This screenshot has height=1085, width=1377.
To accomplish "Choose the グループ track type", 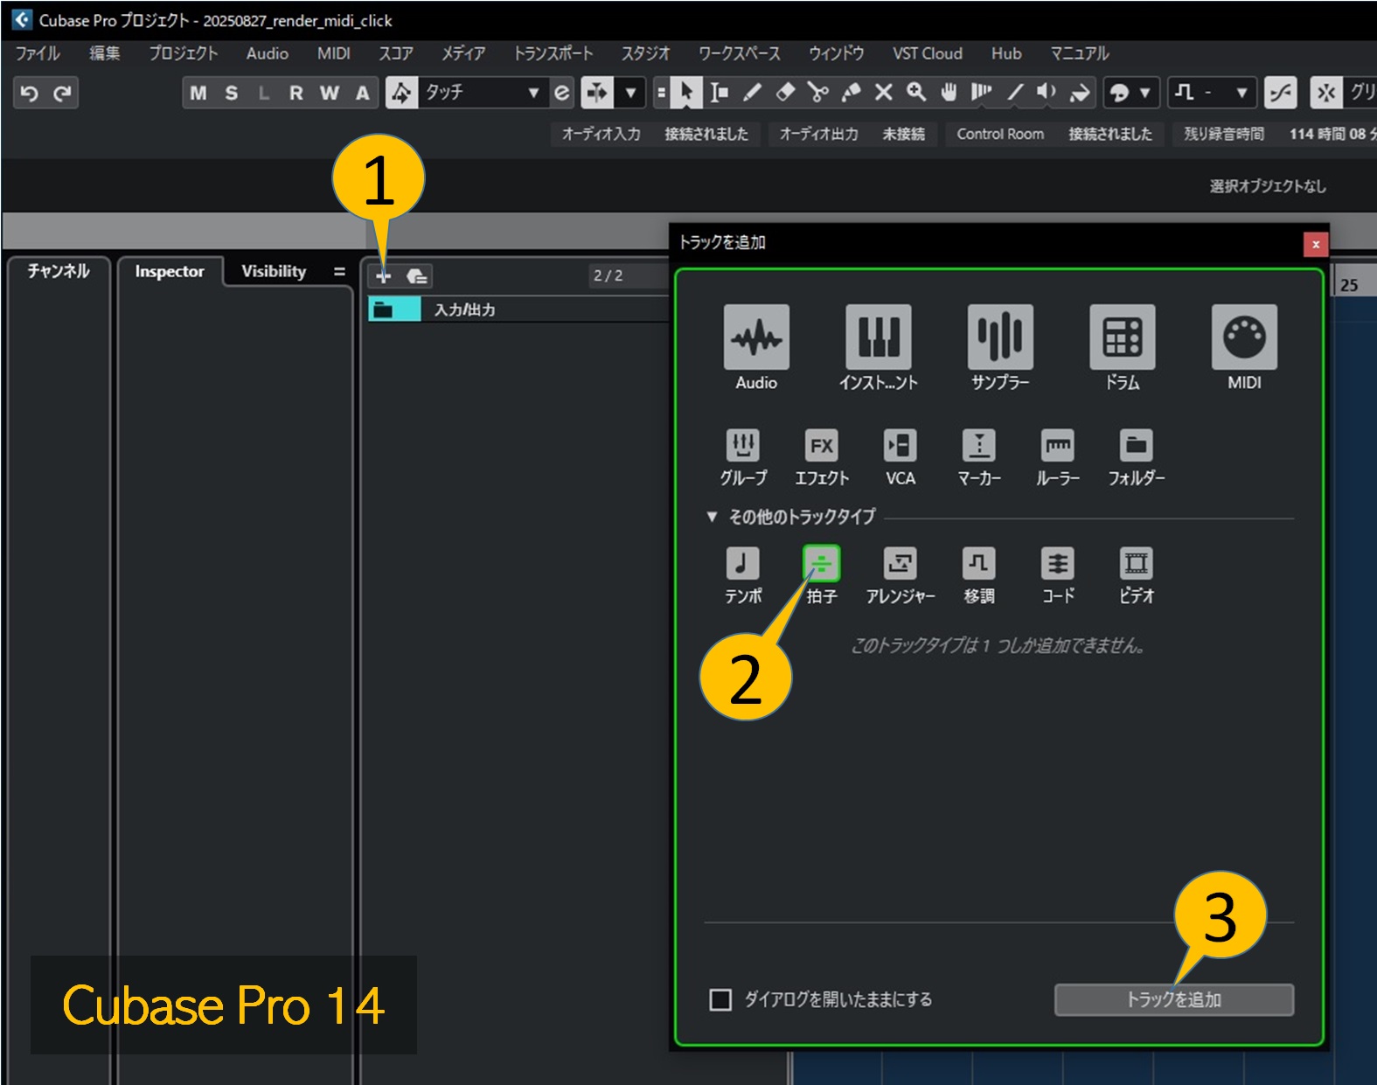I will [x=743, y=457].
